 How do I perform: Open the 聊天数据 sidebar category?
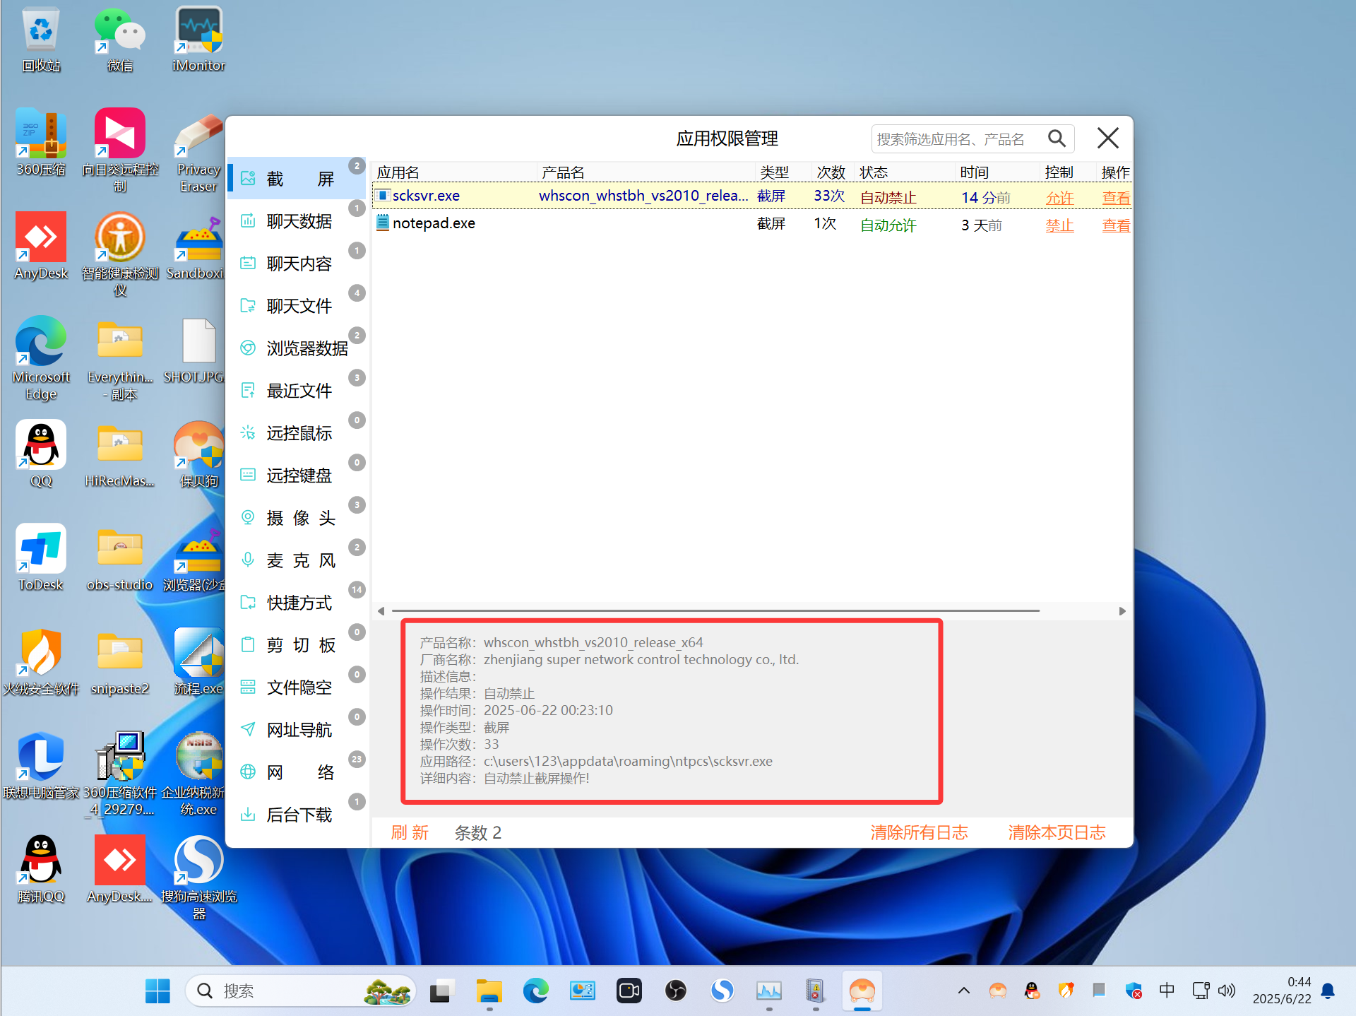[x=297, y=221]
